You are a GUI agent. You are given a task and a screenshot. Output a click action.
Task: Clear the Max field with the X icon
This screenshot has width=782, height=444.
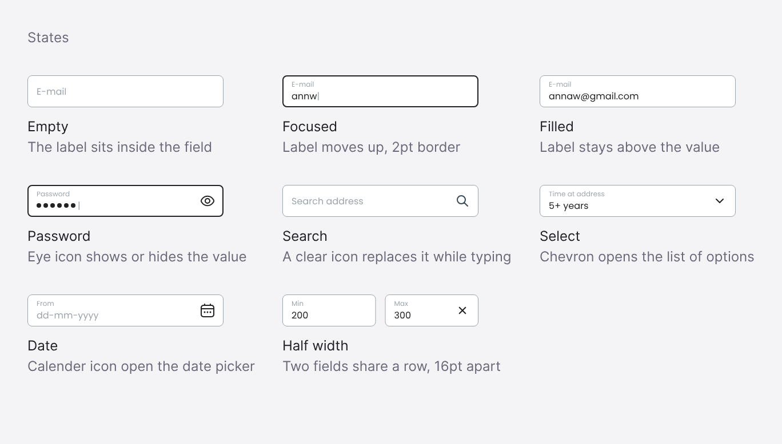tap(462, 310)
